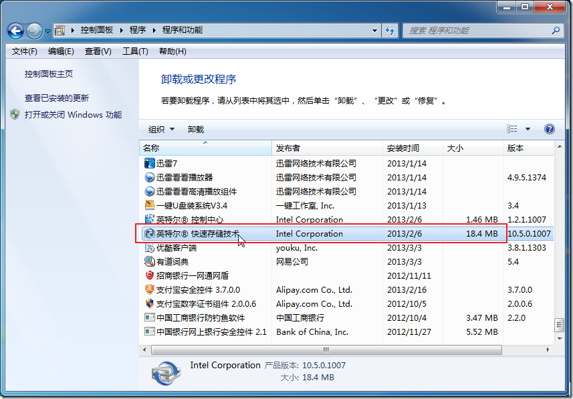
Task: Click Intel storage icon in details pane
Action: tap(166, 373)
